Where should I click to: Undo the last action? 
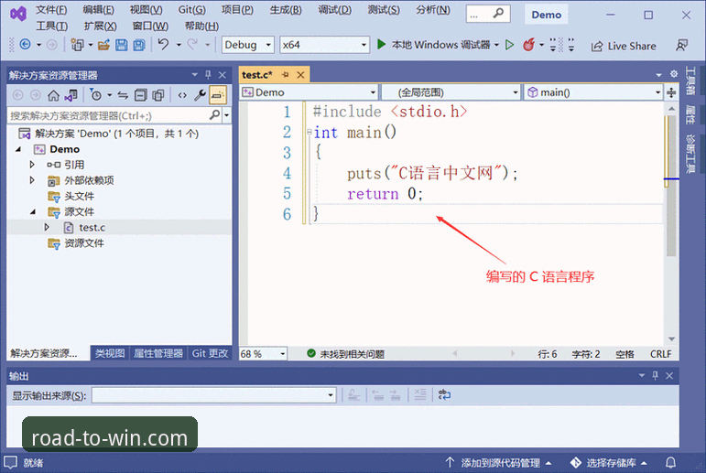pyautogui.click(x=163, y=44)
